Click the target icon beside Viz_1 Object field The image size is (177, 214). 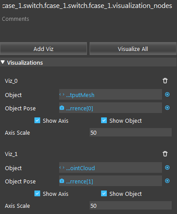167,167
